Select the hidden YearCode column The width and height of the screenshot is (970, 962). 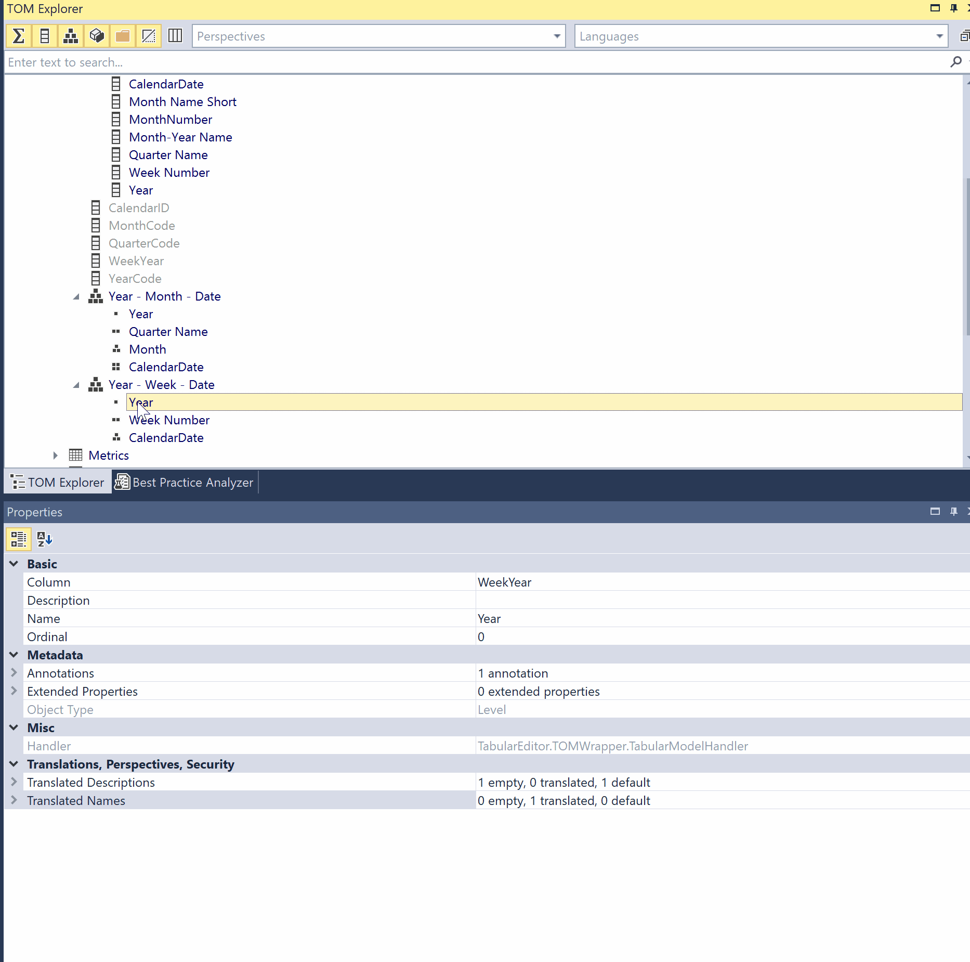(135, 279)
